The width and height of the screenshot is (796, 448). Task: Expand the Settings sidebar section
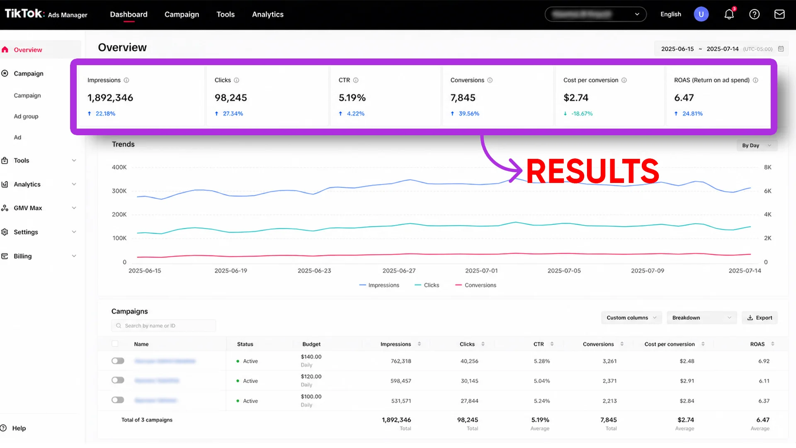(x=74, y=232)
